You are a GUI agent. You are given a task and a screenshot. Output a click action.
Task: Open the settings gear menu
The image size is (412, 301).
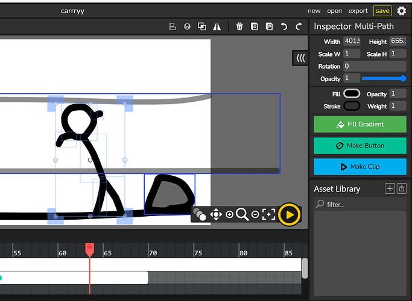(x=402, y=11)
